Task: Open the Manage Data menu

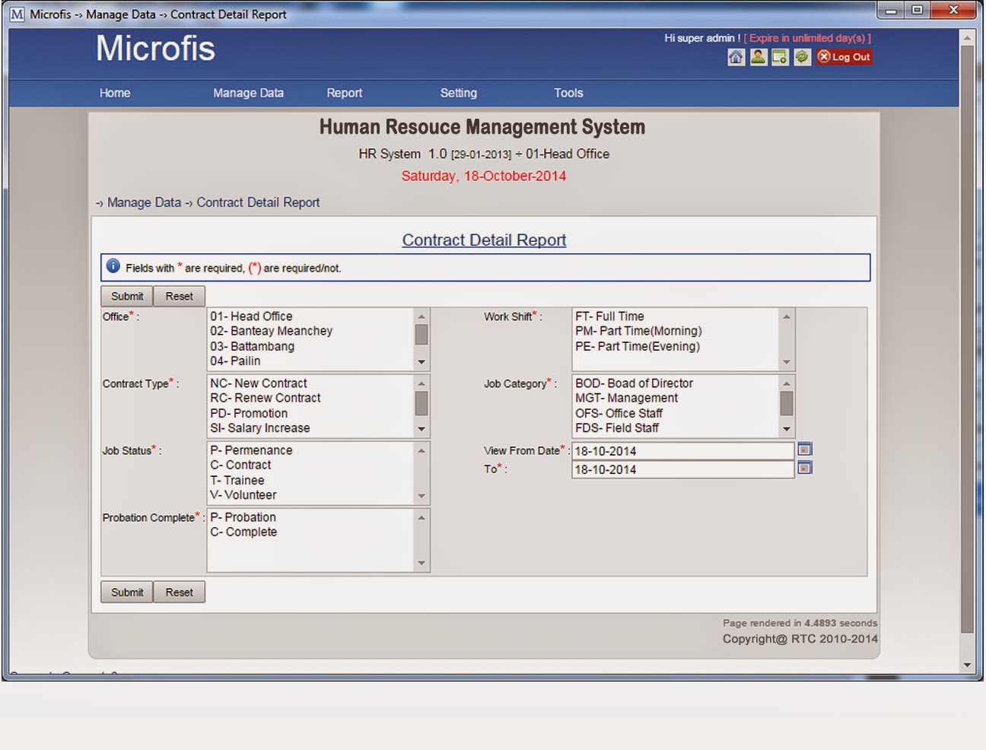Action: pyautogui.click(x=248, y=92)
